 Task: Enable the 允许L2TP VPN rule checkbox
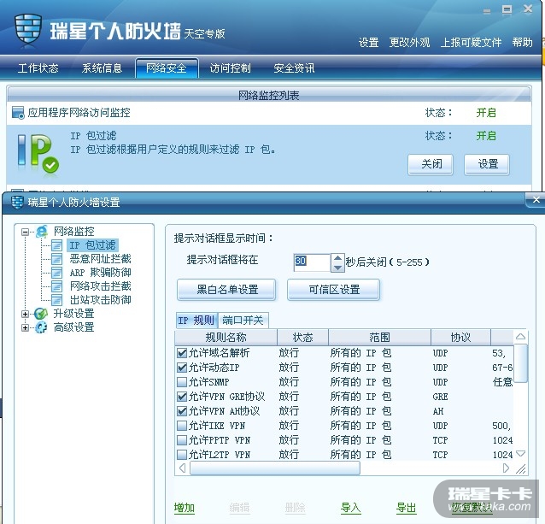pyautogui.click(x=182, y=455)
